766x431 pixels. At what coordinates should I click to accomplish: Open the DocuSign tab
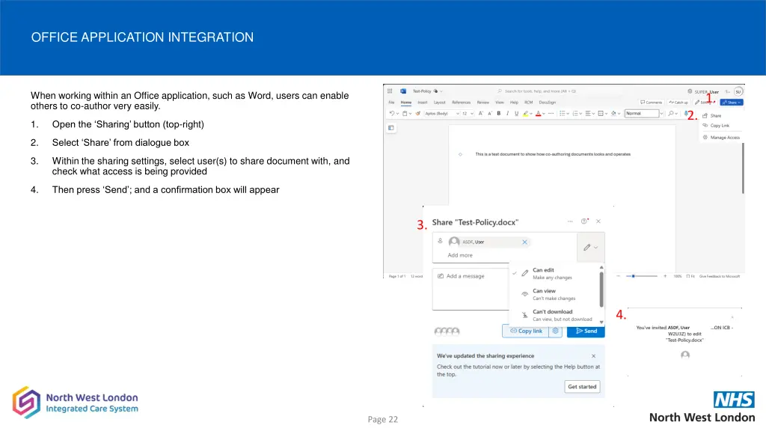(x=548, y=103)
